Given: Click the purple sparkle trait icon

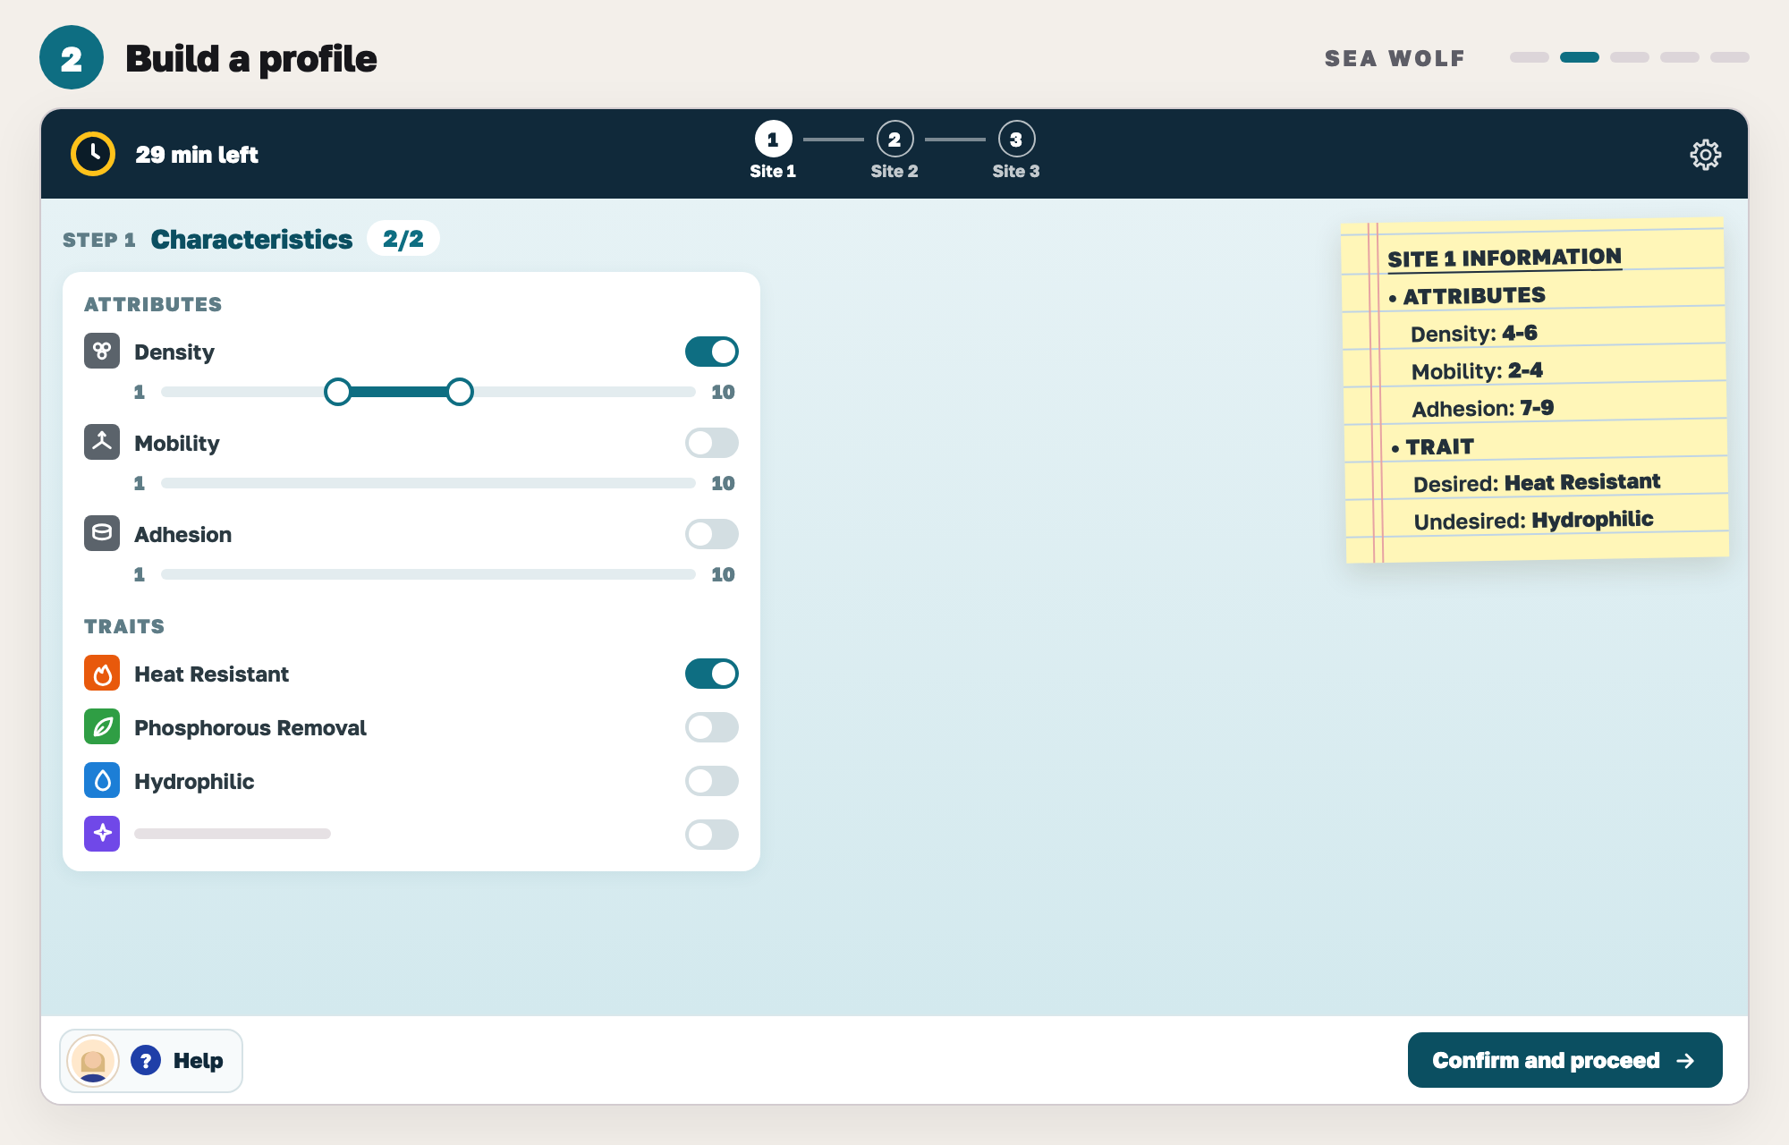Looking at the screenshot, I should [102, 834].
